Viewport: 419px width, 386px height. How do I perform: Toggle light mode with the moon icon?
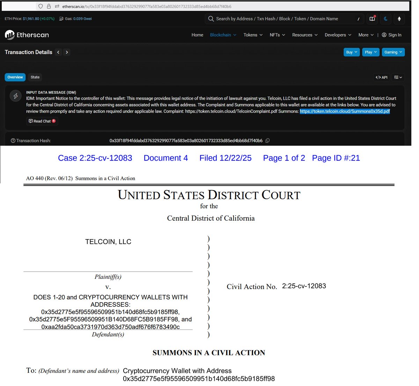point(385,19)
